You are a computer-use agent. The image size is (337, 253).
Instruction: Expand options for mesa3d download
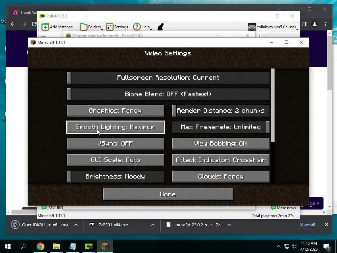coord(229,225)
